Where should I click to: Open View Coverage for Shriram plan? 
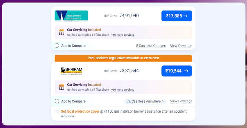pyautogui.click(x=181, y=101)
